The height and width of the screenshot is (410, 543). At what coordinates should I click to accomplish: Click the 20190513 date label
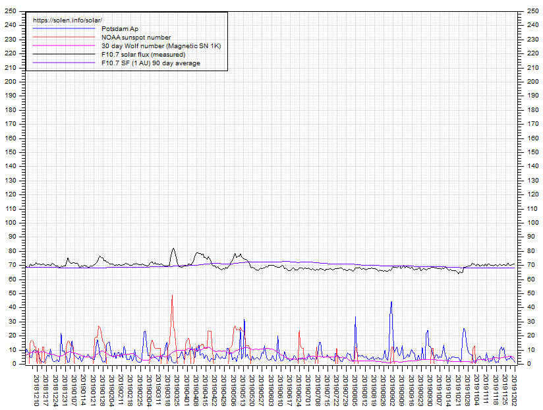(x=243, y=390)
